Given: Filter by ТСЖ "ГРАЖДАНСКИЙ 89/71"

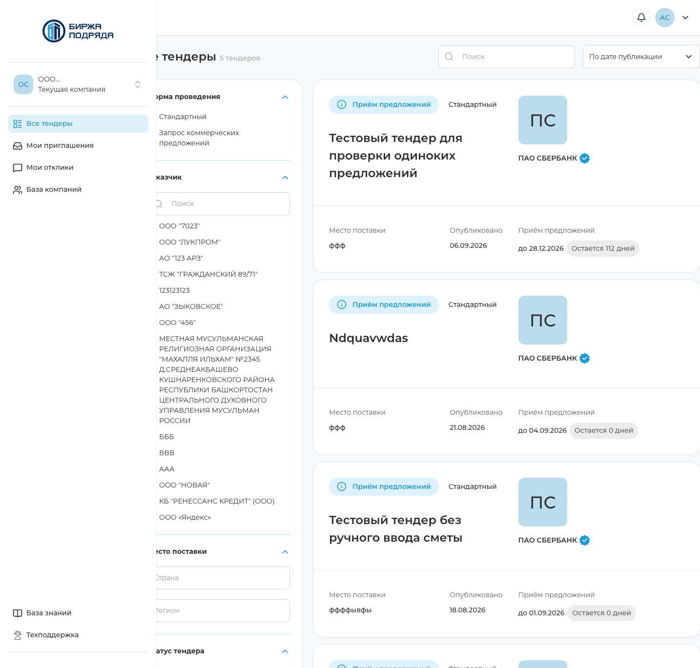Looking at the screenshot, I should point(208,275).
